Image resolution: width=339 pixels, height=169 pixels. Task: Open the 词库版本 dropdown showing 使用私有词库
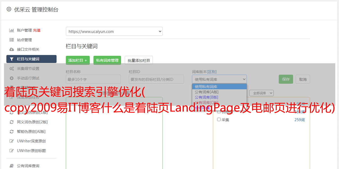coord(219,79)
